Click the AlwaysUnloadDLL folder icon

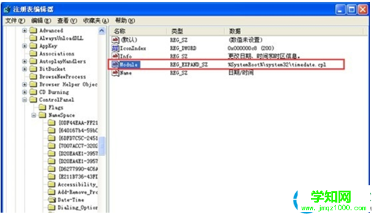33,38
